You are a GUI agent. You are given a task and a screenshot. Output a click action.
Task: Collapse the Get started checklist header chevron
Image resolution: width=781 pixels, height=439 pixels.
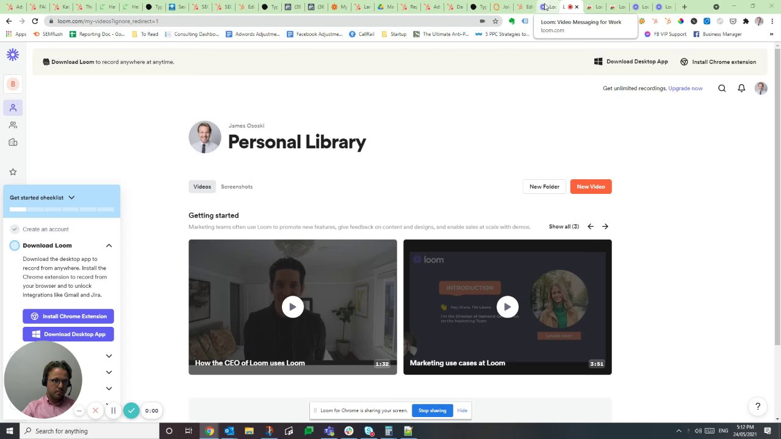71,198
